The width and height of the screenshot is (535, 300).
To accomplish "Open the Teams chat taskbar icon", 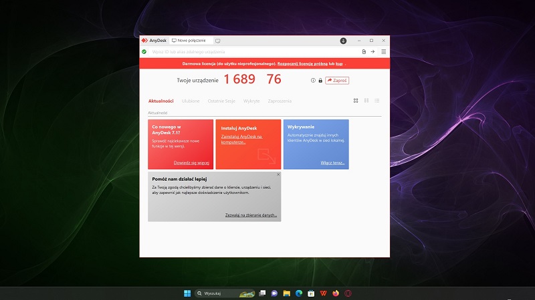I will [x=274, y=293].
